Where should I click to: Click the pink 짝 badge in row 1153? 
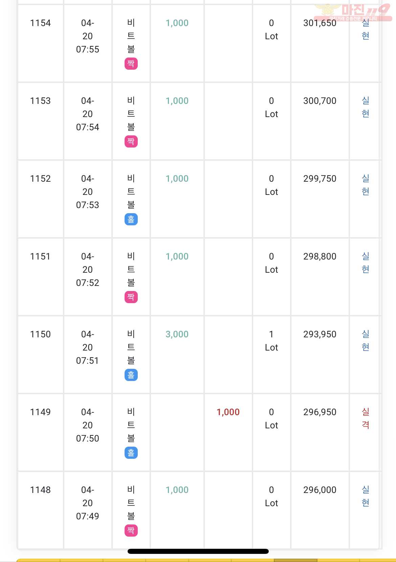coord(131,141)
